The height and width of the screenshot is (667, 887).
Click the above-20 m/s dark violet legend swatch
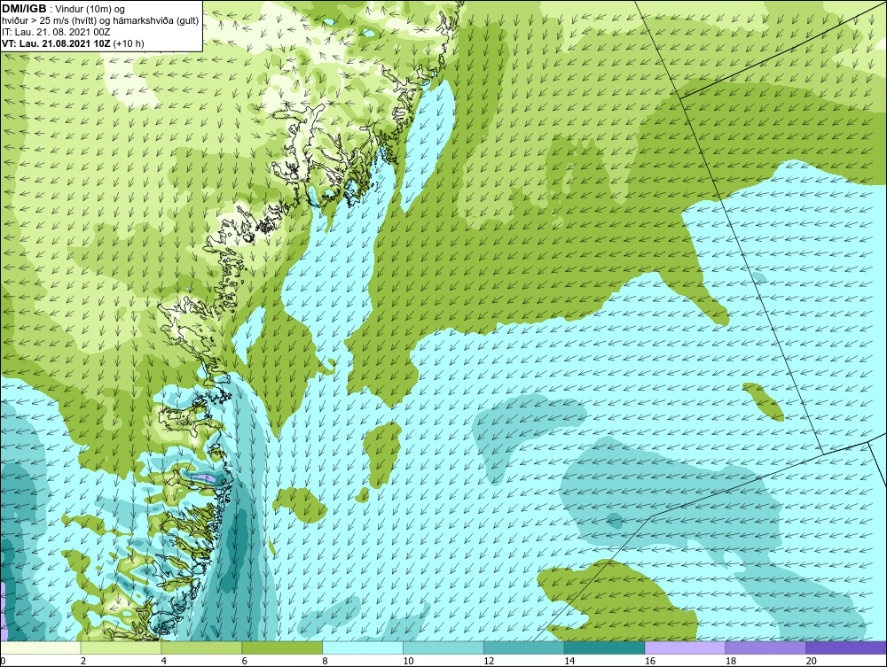click(x=846, y=648)
